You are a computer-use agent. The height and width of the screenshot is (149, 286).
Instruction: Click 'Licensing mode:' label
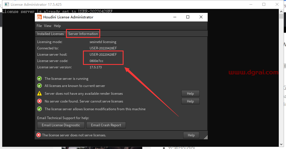pyautogui.click(x=50, y=42)
